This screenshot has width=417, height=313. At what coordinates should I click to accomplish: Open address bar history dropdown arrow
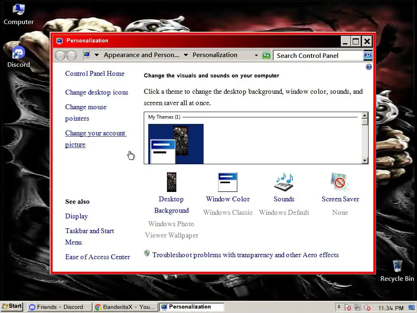pyautogui.click(x=256, y=55)
